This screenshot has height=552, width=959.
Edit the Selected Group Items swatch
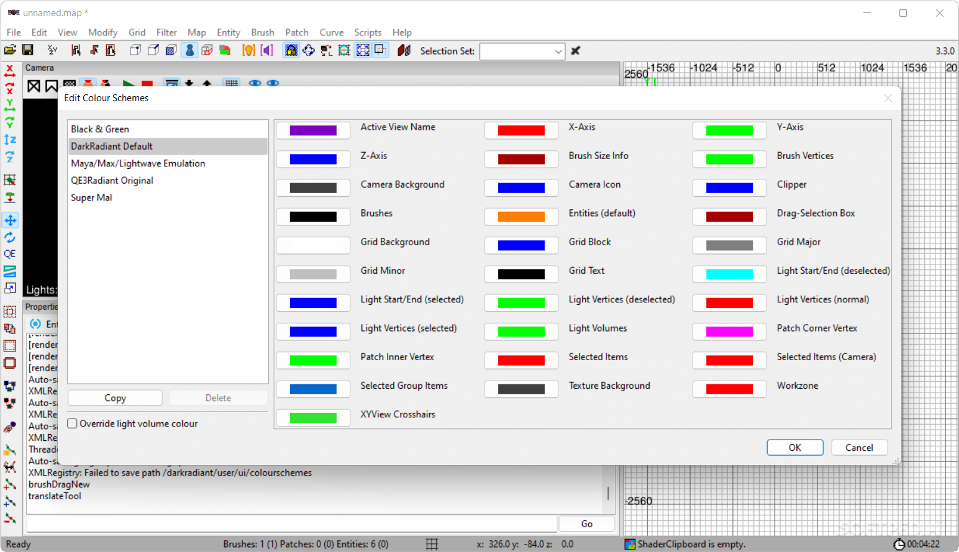(x=313, y=389)
